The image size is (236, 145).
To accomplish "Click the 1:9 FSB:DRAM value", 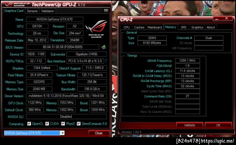I will [188, 65].
